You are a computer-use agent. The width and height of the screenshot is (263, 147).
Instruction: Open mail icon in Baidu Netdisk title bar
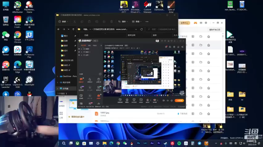click(x=201, y=23)
